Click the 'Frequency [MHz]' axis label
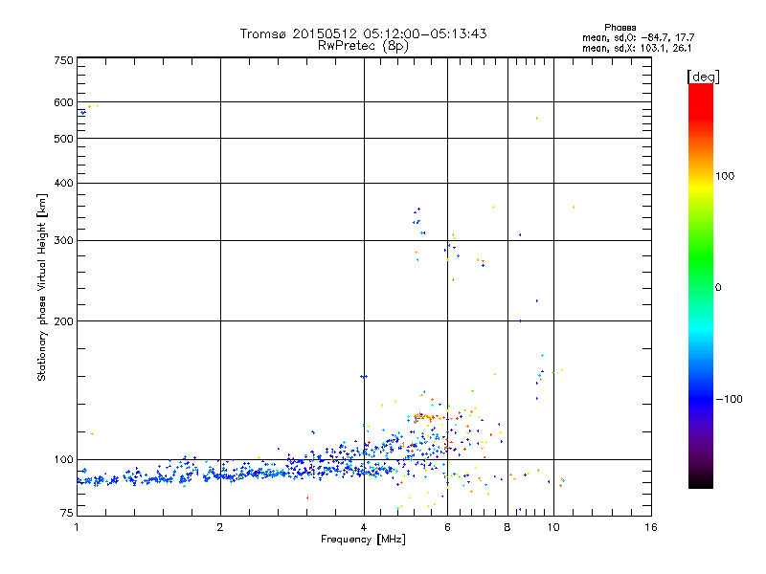 (x=363, y=540)
